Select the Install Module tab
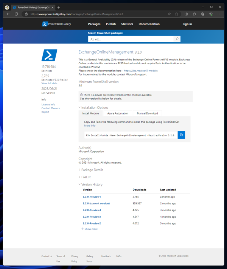 coord(90,113)
